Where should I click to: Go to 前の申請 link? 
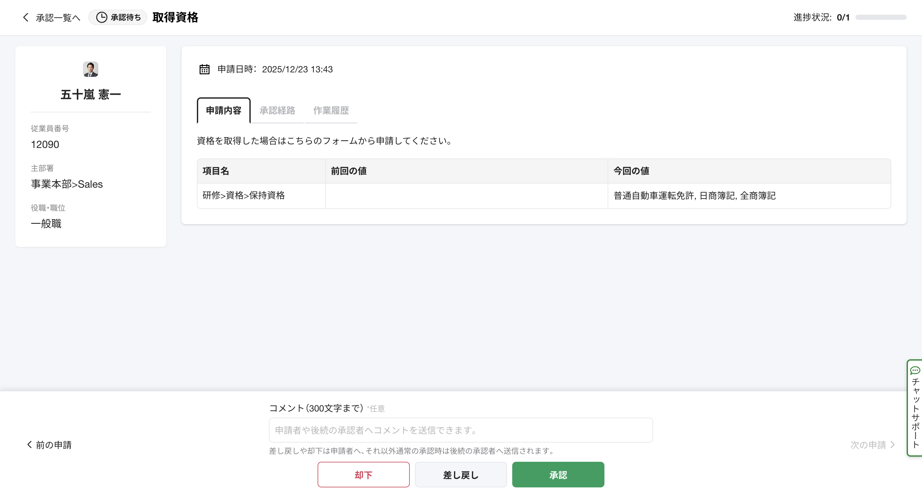pos(54,445)
